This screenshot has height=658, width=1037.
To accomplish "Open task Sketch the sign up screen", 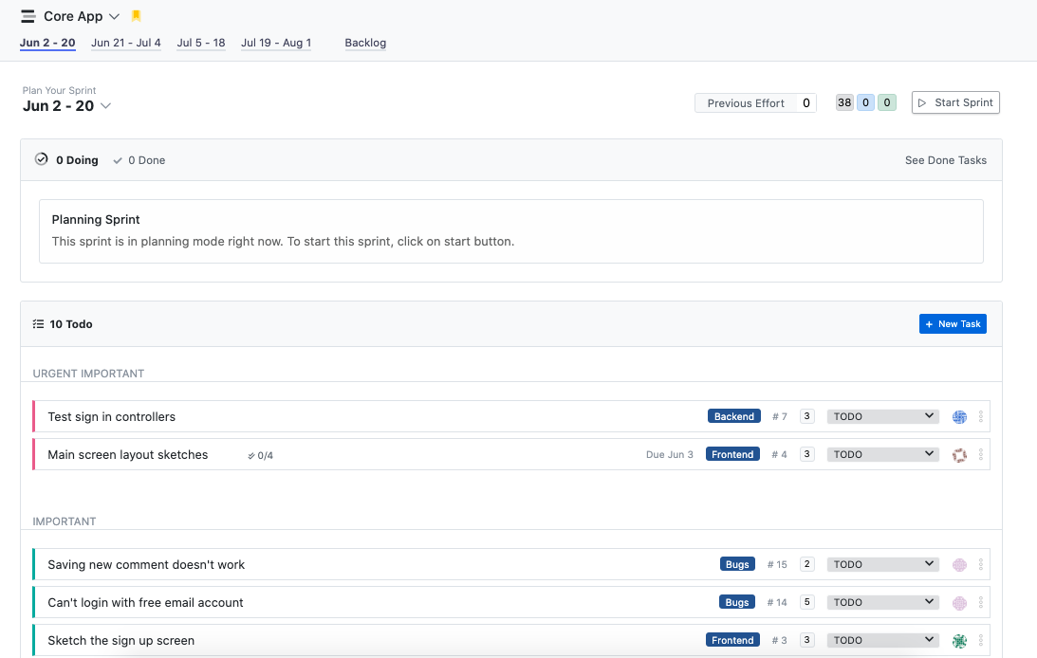I will [x=121, y=640].
